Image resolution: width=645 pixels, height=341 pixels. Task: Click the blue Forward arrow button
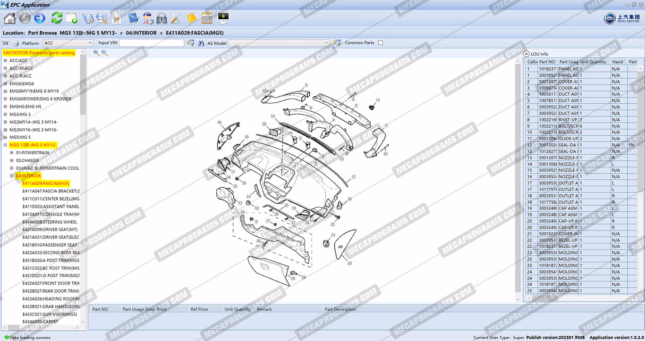pos(40,18)
